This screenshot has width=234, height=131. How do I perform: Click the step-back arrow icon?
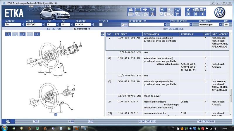[x=195, y=14]
